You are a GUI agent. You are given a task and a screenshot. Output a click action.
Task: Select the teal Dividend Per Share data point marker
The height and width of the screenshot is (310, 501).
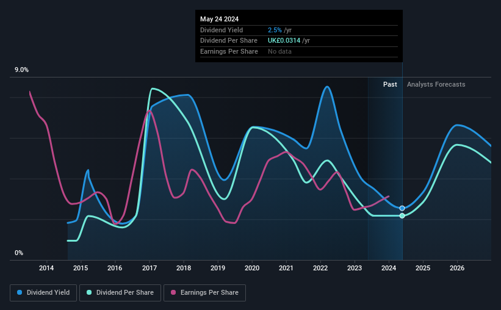pyautogui.click(x=402, y=216)
